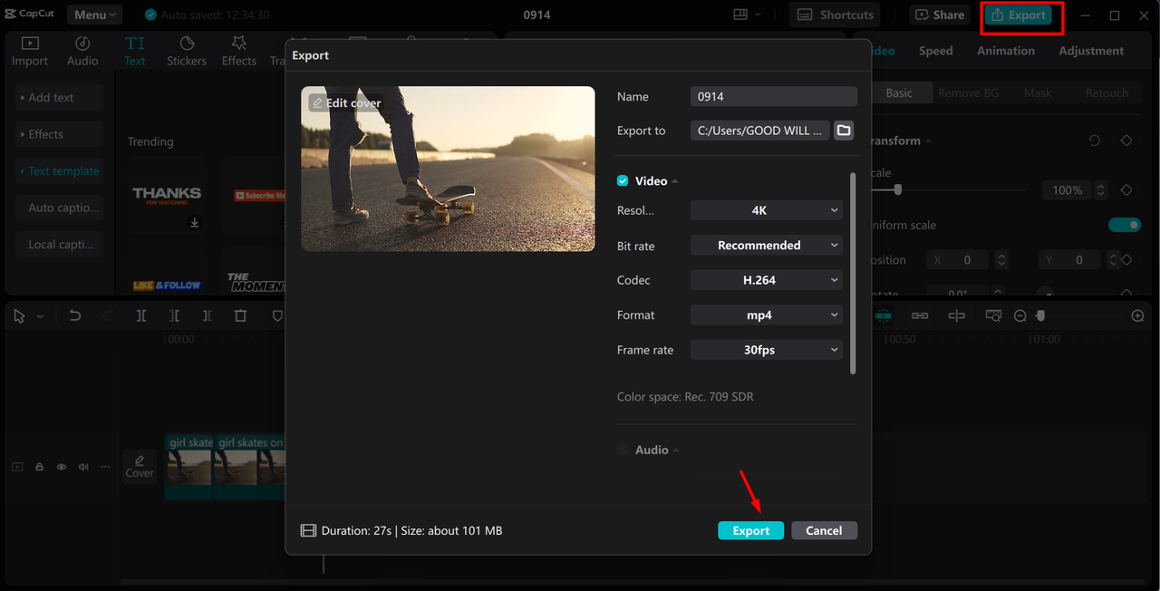
Task: Click the Redo arrow in timeline toolbar
Action: click(x=109, y=315)
